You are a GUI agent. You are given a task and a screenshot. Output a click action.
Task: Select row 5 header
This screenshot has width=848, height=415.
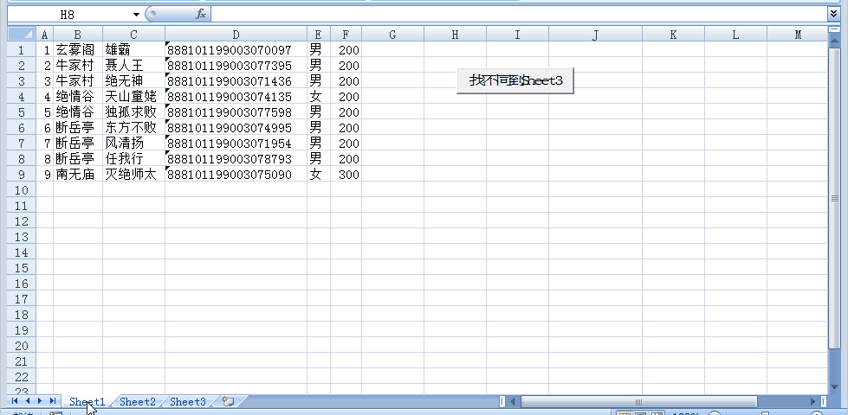22,112
